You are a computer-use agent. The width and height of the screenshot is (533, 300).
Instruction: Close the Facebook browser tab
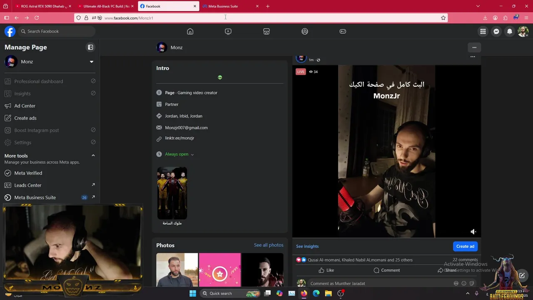(x=195, y=6)
